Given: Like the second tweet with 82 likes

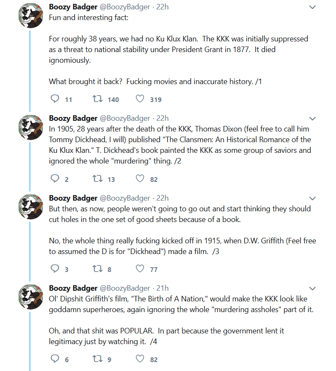Looking at the screenshot, I should 140,178.
